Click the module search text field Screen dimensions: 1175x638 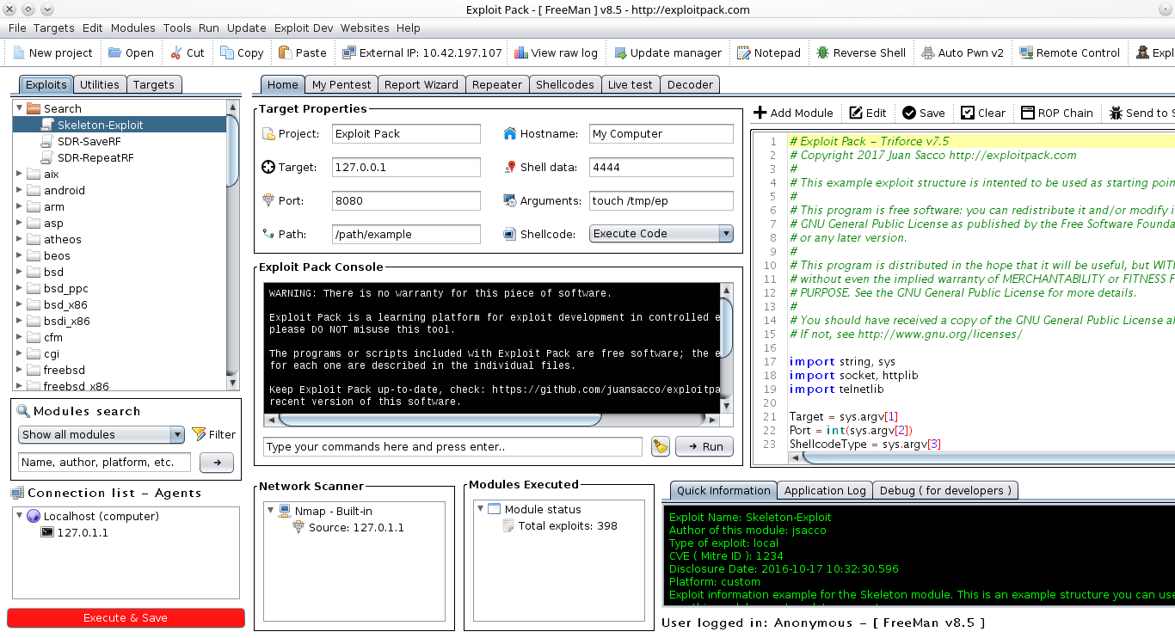(x=104, y=463)
